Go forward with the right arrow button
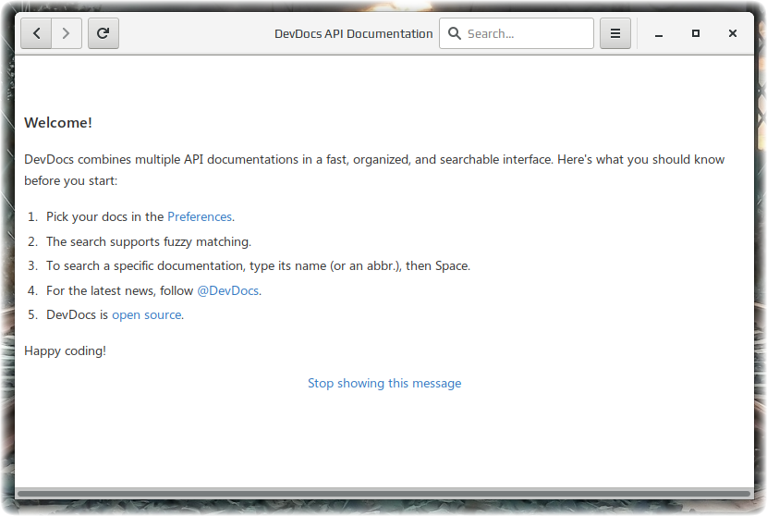Screen dimensions: 767x516 [67, 33]
